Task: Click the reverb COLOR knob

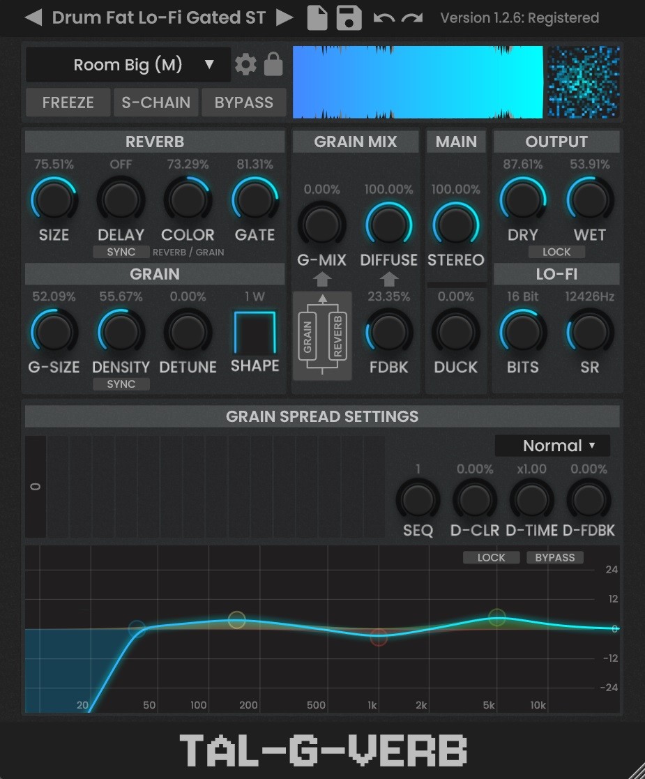Action: tap(188, 199)
